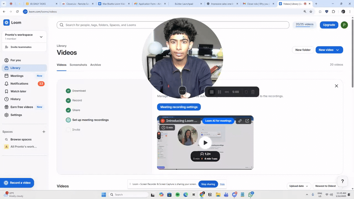354x199 pixels.
Task: Switch to the Videos tab
Action: (x=62, y=65)
